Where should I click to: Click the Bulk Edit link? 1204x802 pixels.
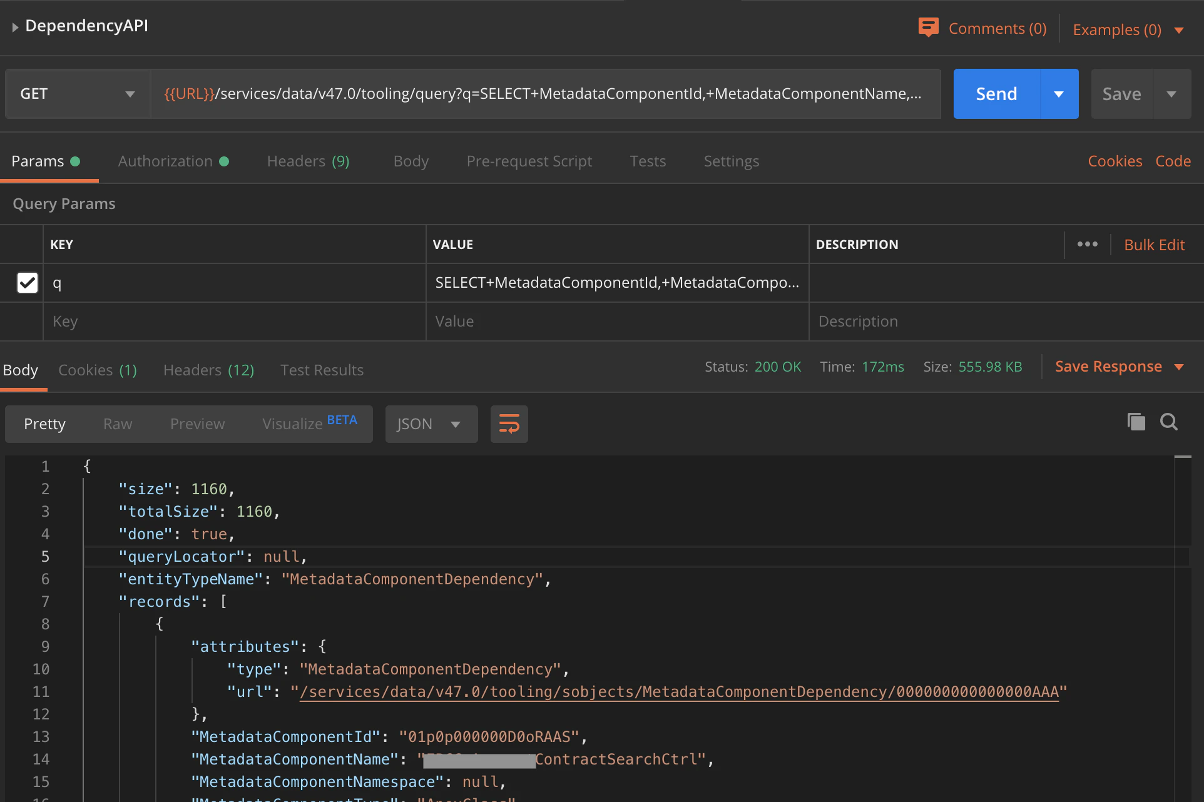click(1154, 245)
